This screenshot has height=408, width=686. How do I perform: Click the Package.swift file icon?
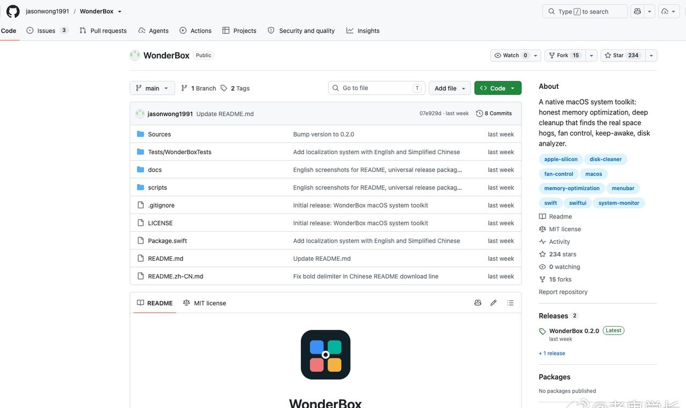pyautogui.click(x=140, y=240)
